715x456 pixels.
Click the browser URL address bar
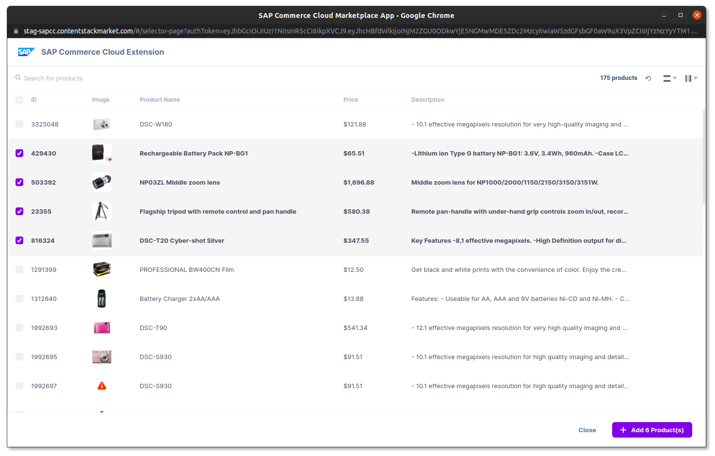(360, 31)
